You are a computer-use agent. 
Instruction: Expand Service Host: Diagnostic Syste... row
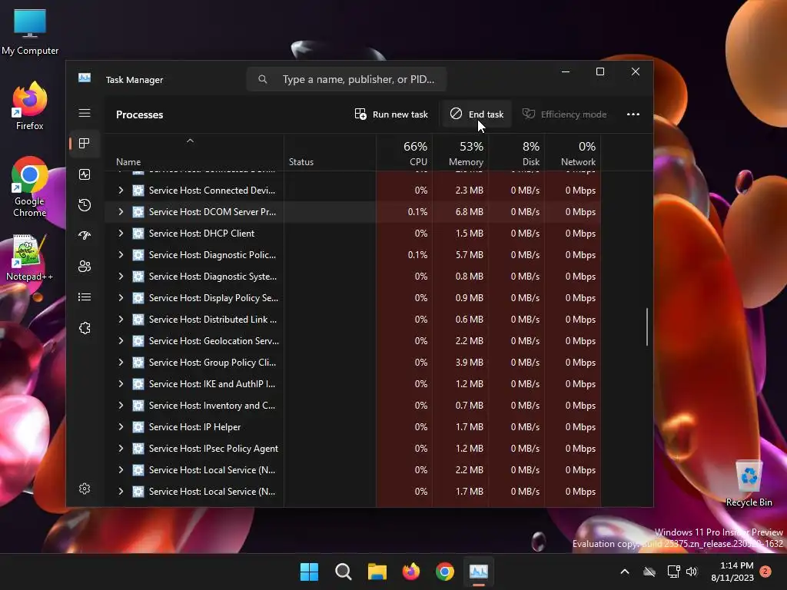click(x=121, y=277)
